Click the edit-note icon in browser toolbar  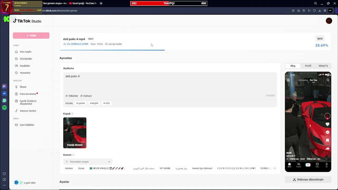[x=293, y=11]
